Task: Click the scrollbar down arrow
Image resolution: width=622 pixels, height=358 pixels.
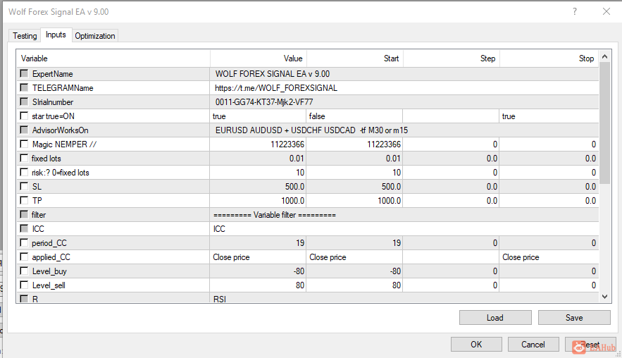Action: click(604, 297)
